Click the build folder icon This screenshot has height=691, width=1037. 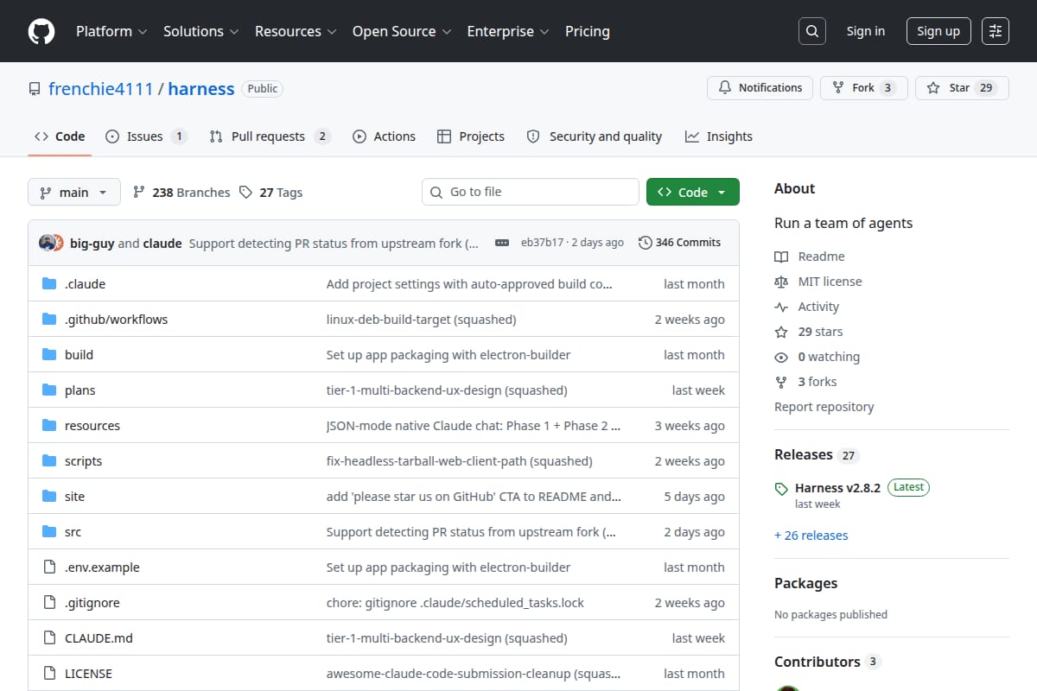49,354
